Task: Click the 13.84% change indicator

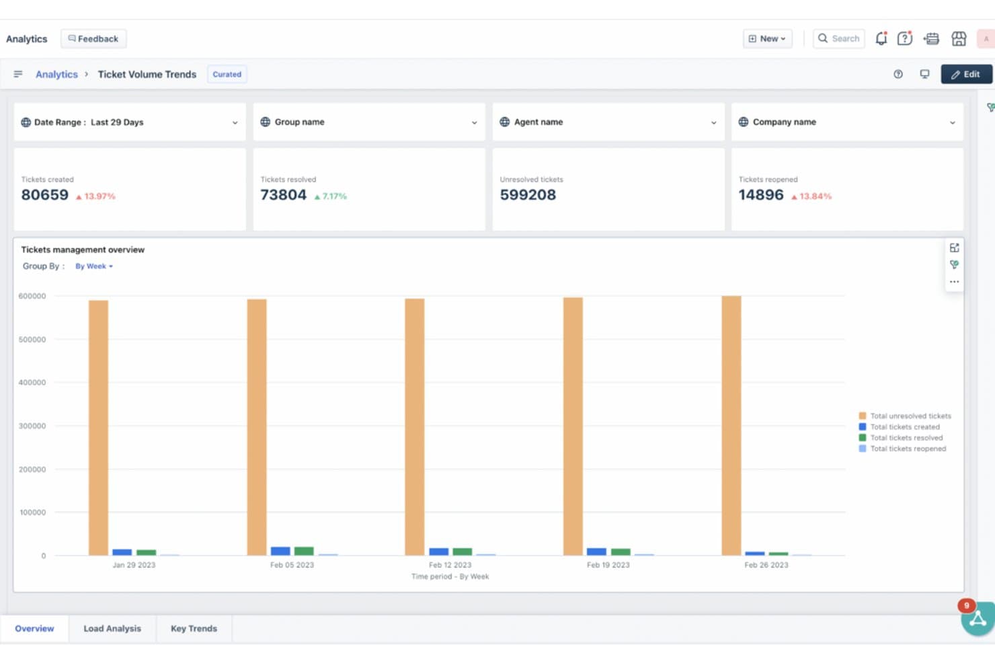Action: click(x=811, y=196)
